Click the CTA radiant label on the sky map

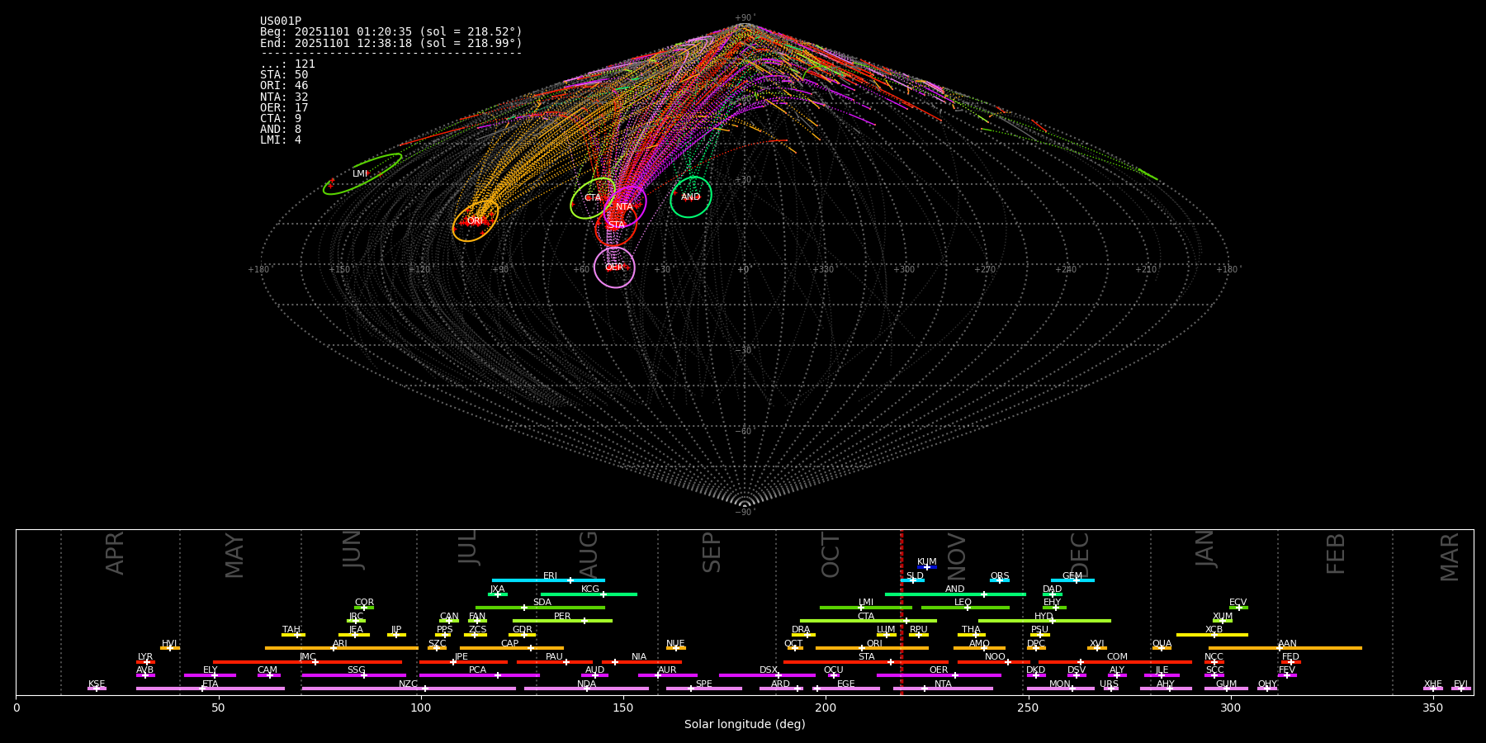pyautogui.click(x=593, y=198)
